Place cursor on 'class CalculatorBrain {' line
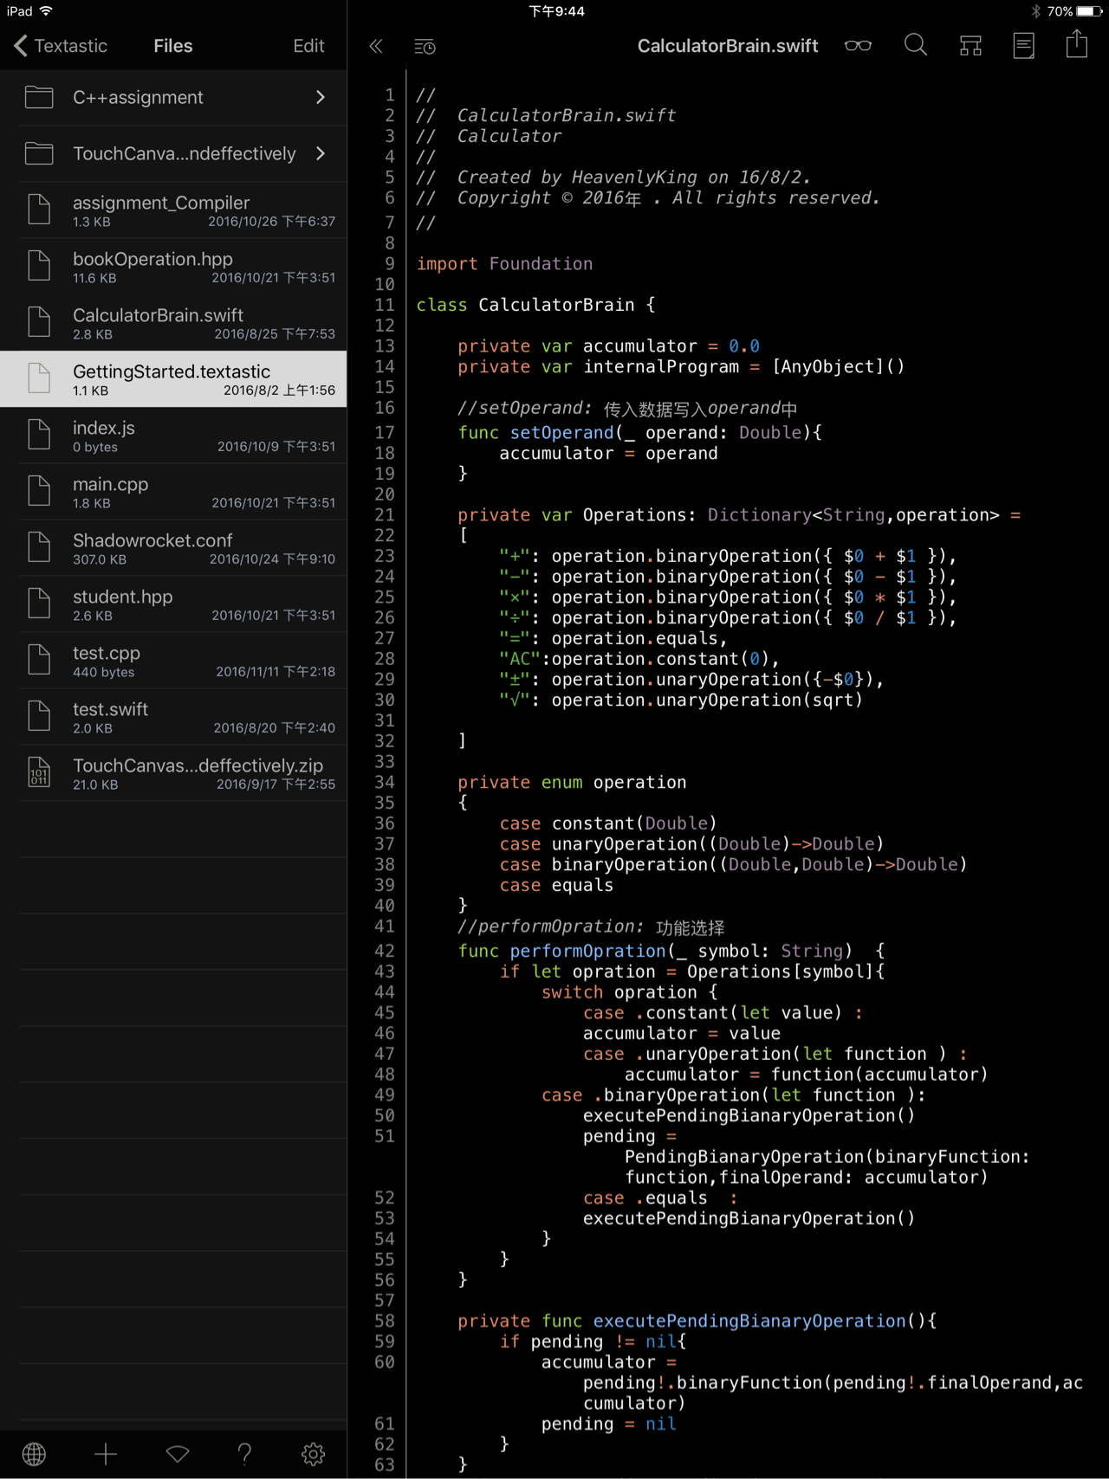The width and height of the screenshot is (1109, 1479). point(535,305)
